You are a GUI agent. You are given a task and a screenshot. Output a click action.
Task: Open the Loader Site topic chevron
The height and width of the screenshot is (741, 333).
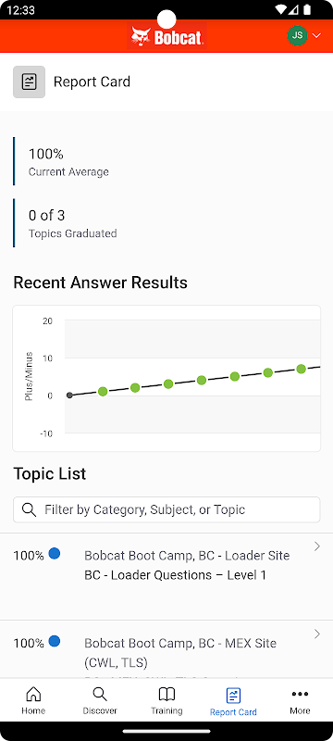tap(317, 546)
